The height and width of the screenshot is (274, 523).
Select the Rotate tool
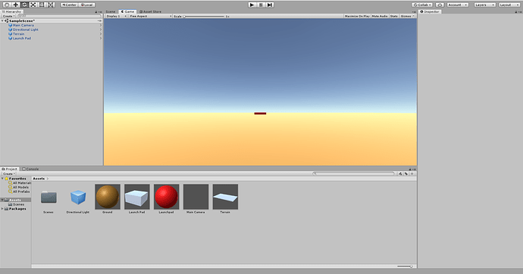[24, 5]
